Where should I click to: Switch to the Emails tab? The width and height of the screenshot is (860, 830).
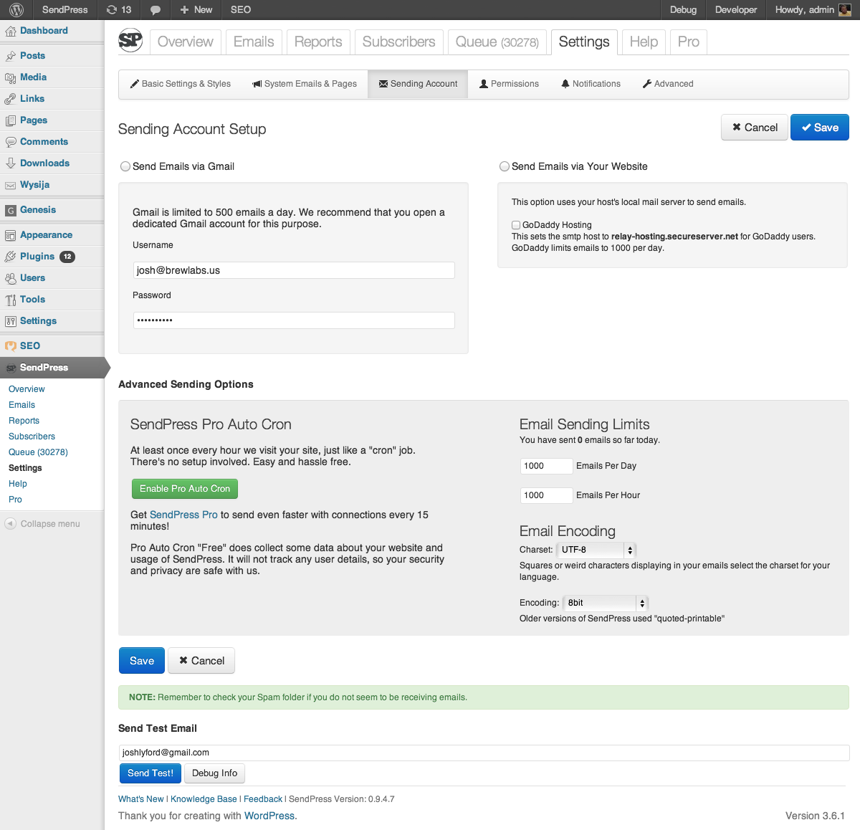click(254, 42)
